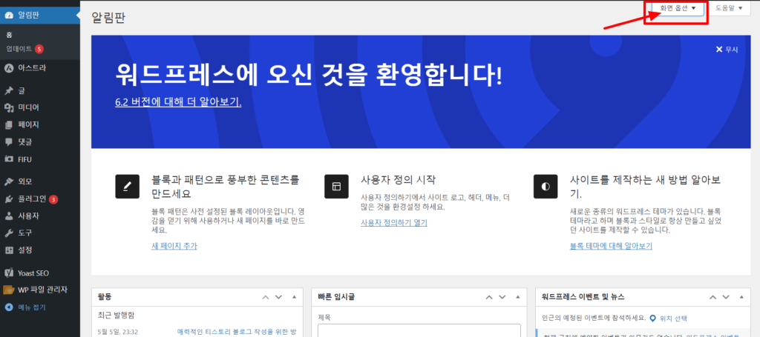Click the user icon beside 사용자
Screen dimensions: 760x337
[x=9, y=216]
